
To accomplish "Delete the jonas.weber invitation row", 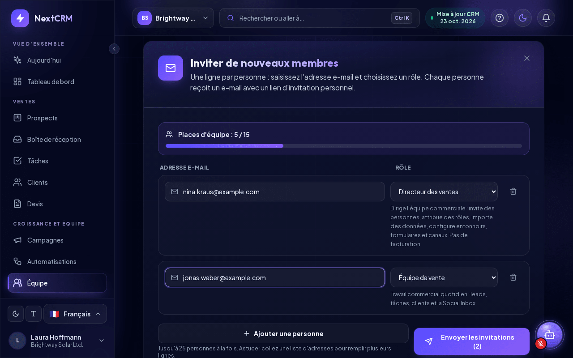I will point(513,277).
